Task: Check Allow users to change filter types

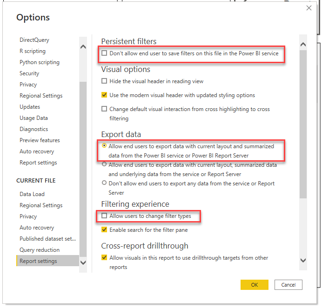Action: [104, 216]
